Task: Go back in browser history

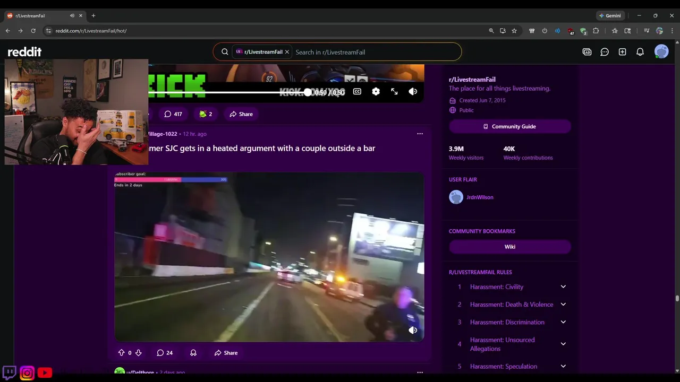Action: coord(7,31)
